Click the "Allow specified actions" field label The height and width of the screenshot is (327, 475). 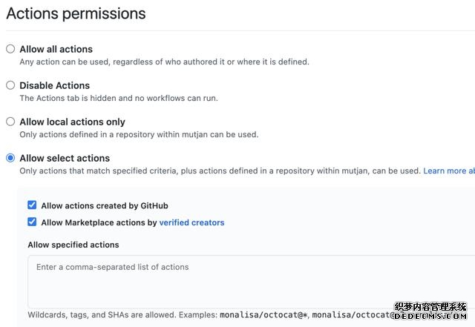point(73,245)
